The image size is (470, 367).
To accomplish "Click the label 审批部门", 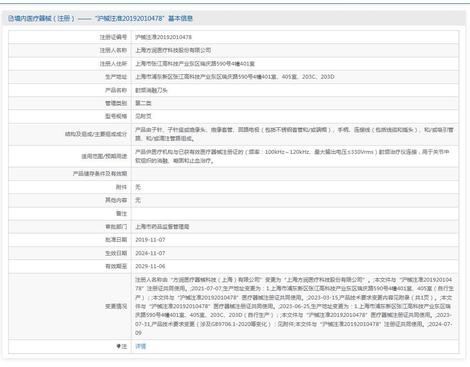I will click(x=116, y=227).
